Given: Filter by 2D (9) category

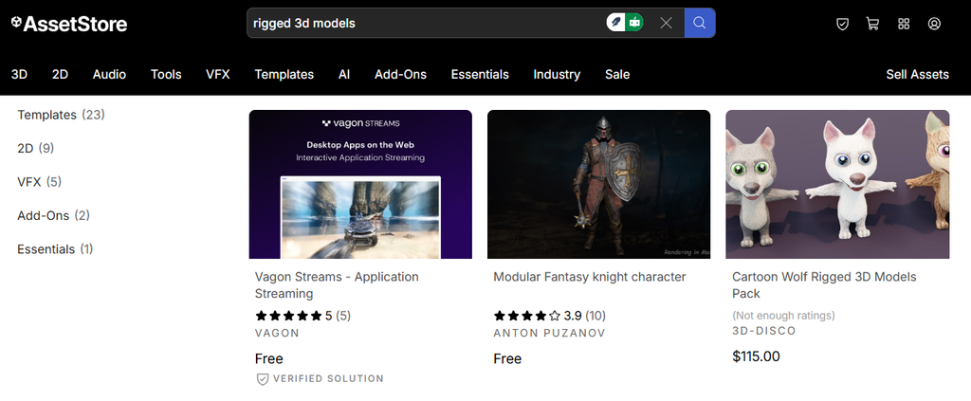Looking at the screenshot, I should [35, 148].
